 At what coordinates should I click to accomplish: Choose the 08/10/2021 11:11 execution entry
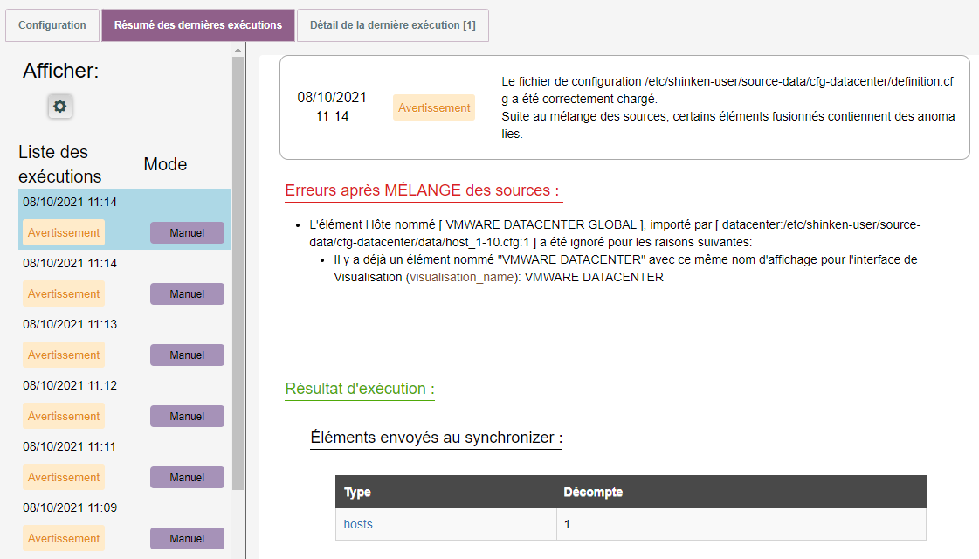pos(70,446)
